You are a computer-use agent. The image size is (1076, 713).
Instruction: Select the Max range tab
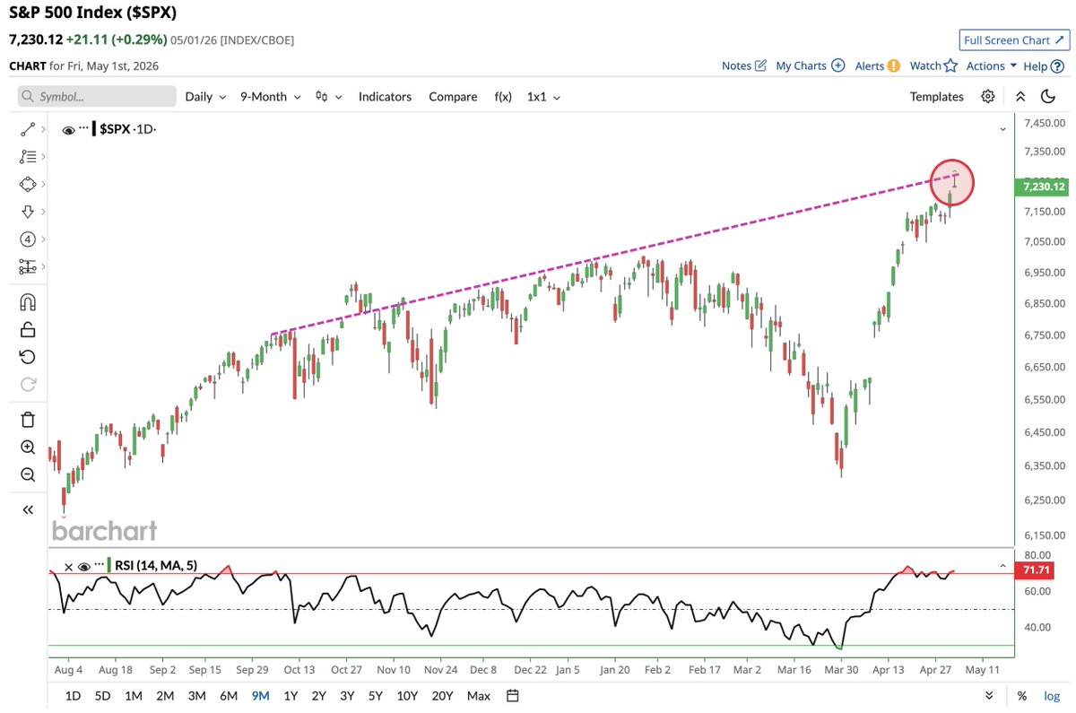click(479, 696)
